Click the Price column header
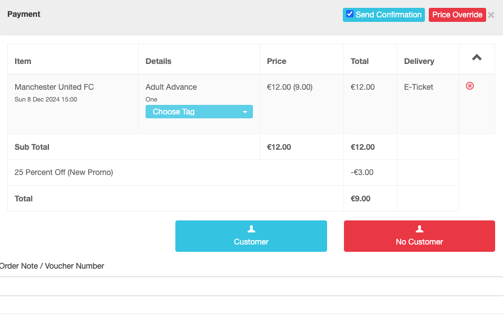The width and height of the screenshot is (503, 318). pyautogui.click(x=277, y=61)
